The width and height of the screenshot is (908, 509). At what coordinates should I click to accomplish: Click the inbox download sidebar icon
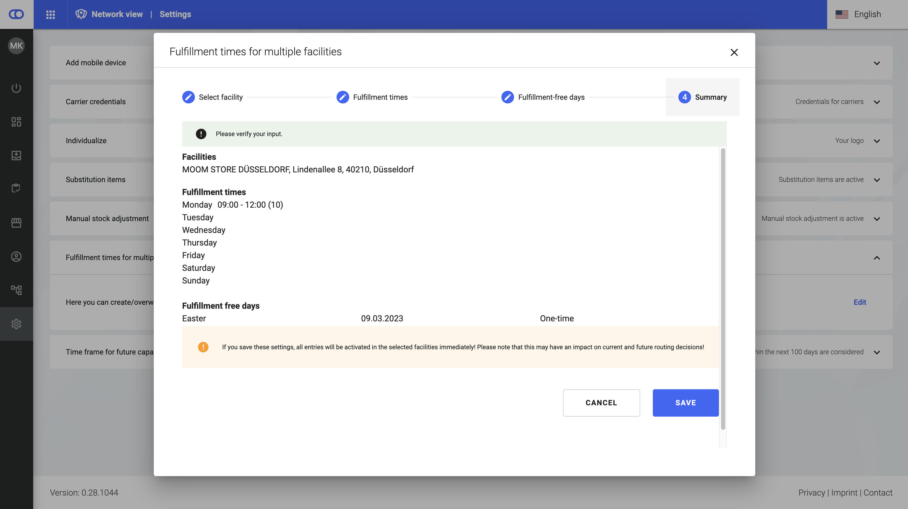[16, 155]
